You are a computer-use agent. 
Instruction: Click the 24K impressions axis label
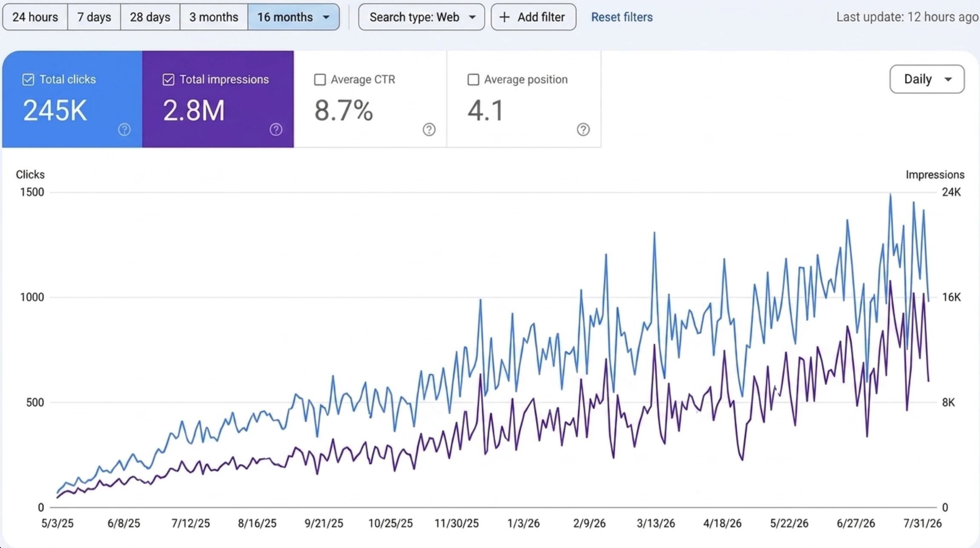951,192
